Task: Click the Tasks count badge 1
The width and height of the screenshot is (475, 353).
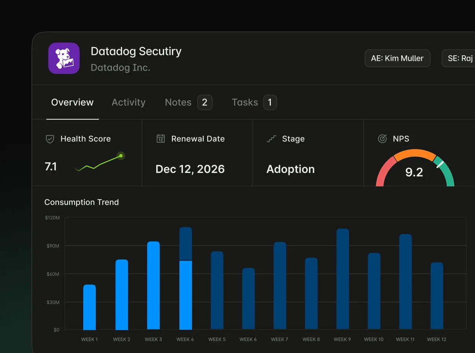Action: [270, 102]
